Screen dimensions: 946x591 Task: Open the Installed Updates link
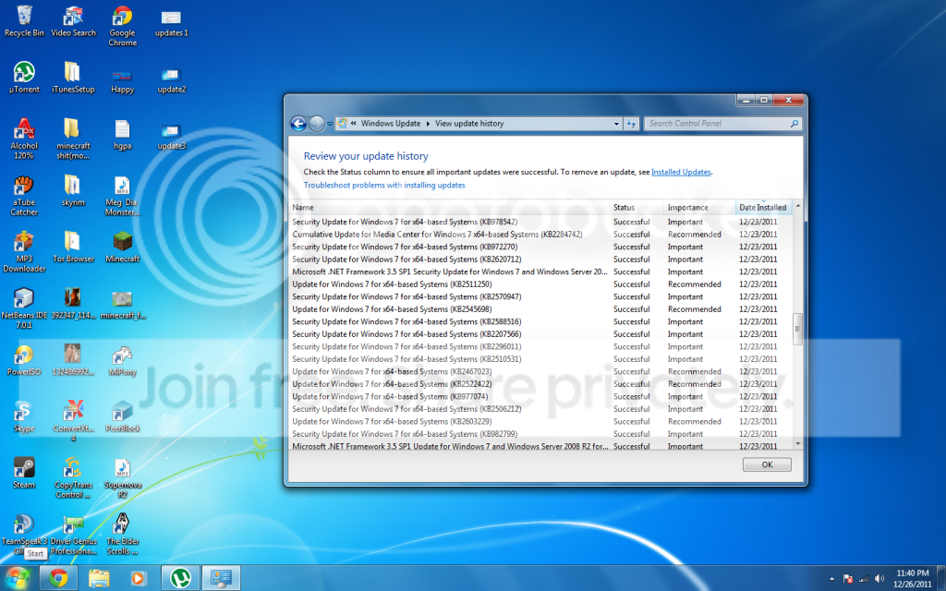pos(681,172)
